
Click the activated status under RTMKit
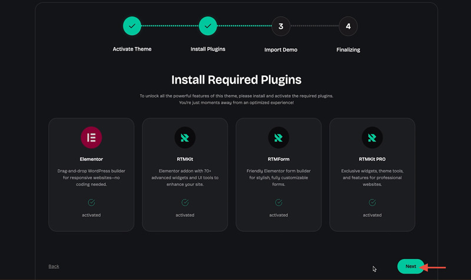[x=185, y=215]
